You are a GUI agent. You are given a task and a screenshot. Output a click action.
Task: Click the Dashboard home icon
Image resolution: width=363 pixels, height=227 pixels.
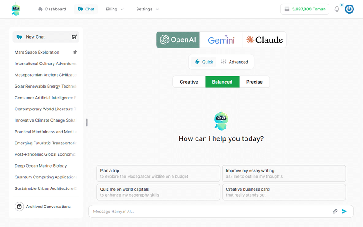point(40,9)
